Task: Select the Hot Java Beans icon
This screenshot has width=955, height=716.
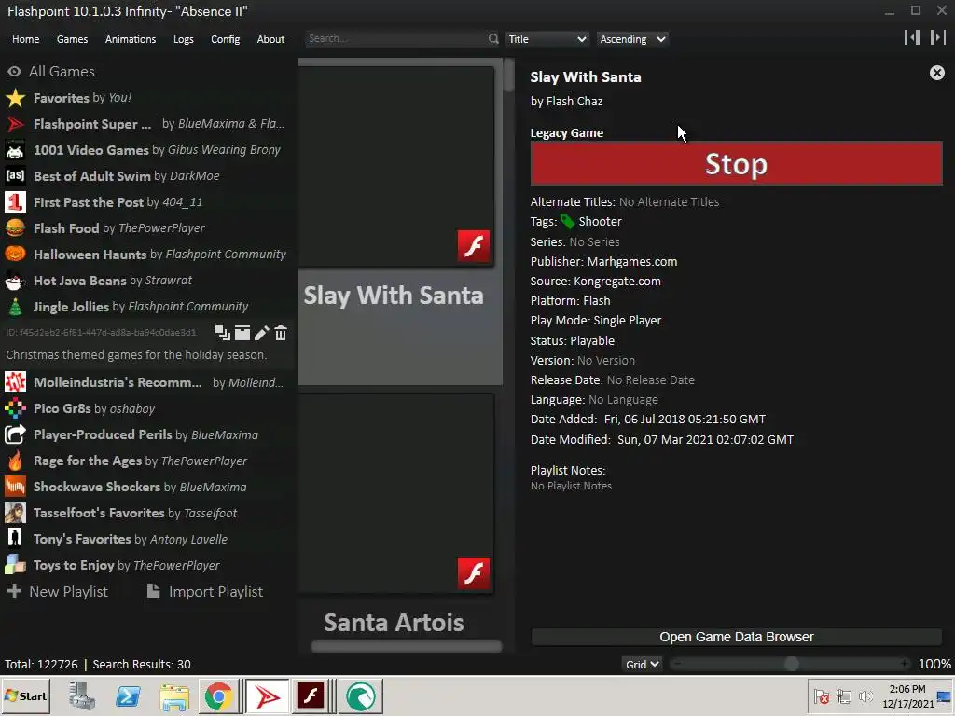Action: point(15,281)
